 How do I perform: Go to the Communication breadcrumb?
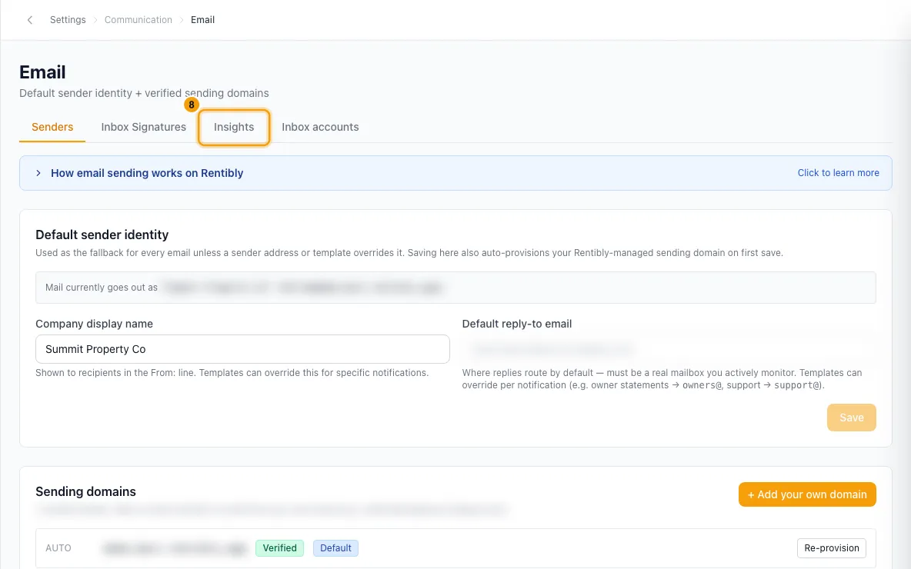pos(138,20)
